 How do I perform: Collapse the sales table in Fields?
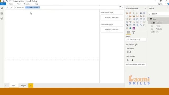(x=148, y=19)
